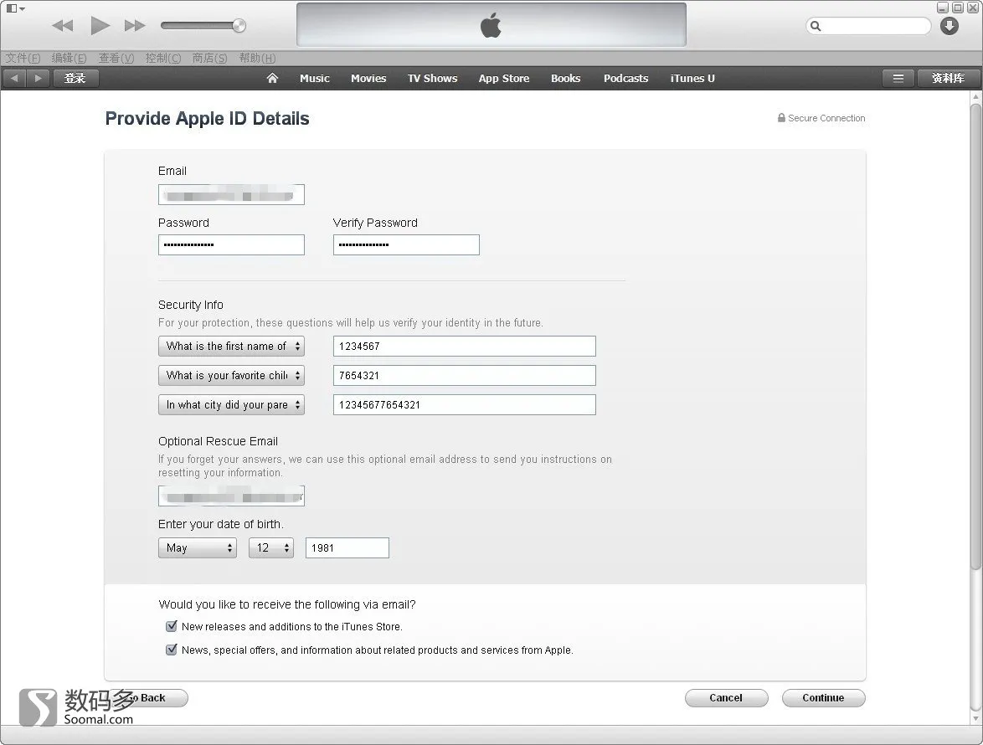This screenshot has height=745, width=983.
Task: Expand the 'What is the first name of' question dropdown
Action: [x=231, y=346]
